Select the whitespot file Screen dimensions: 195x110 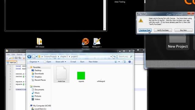[101, 80]
